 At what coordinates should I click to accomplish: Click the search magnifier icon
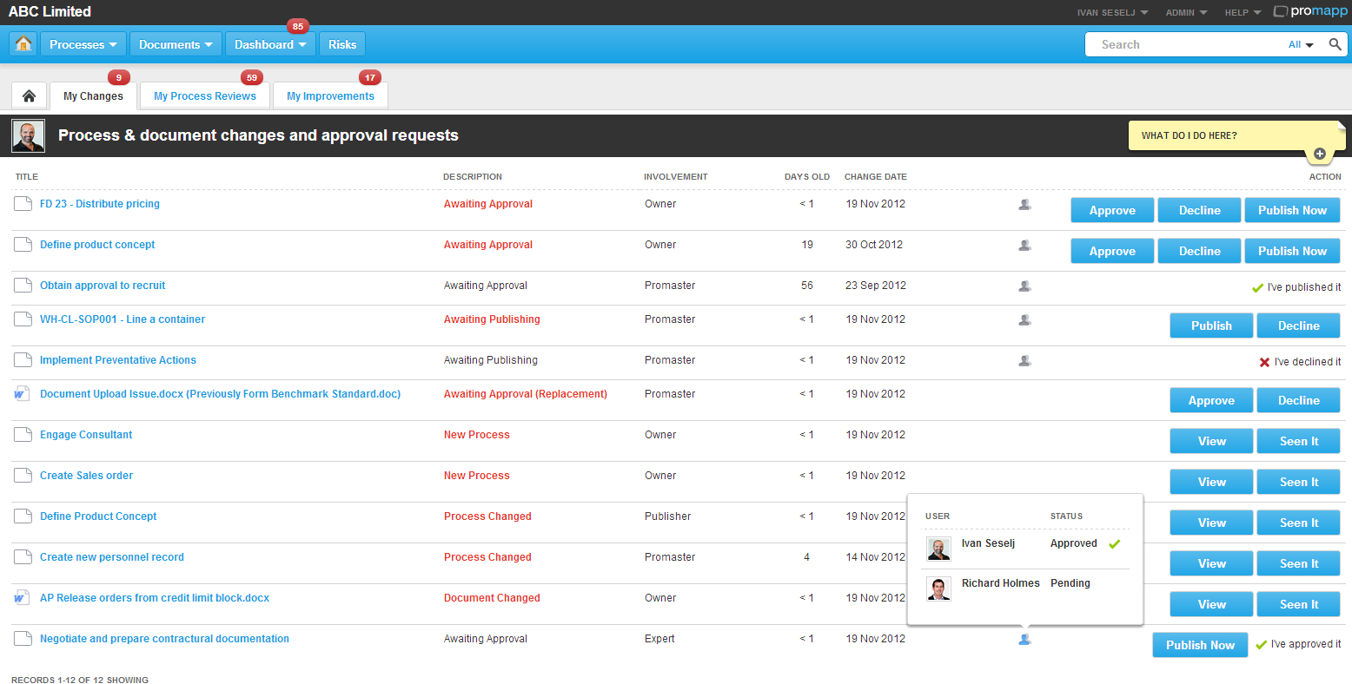(x=1335, y=43)
